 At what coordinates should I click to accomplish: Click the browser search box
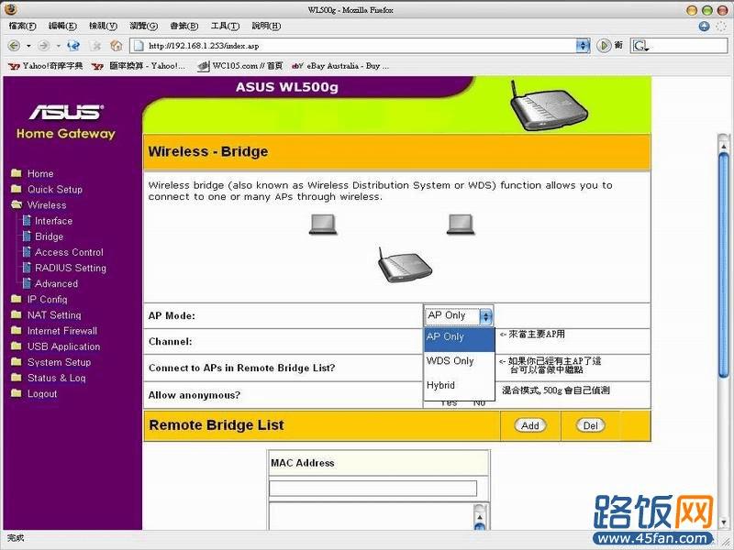(687, 46)
